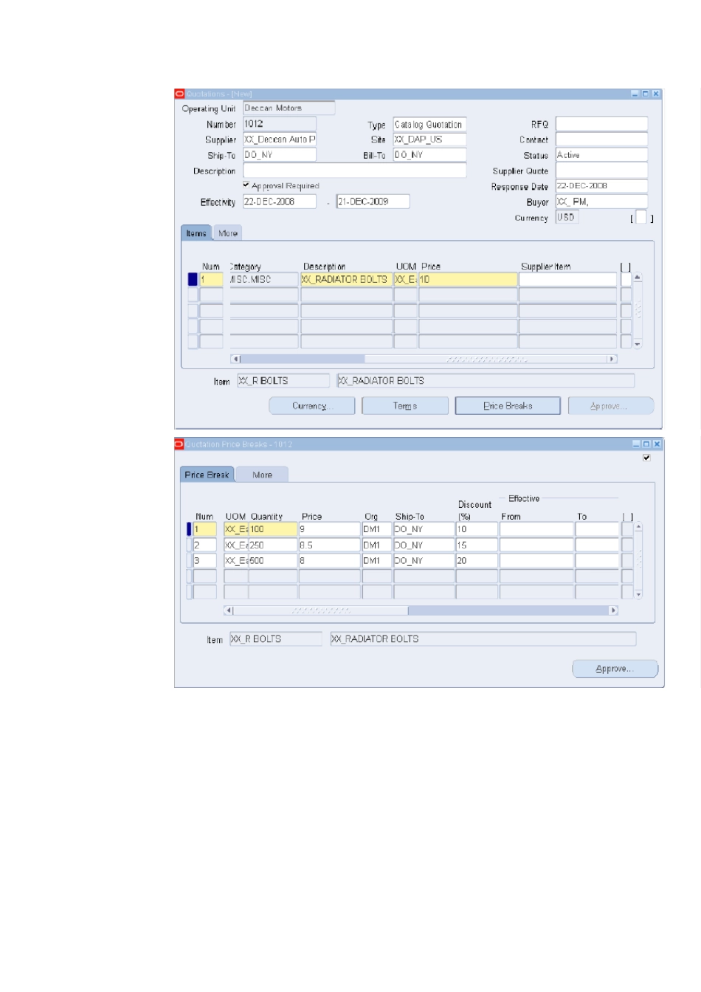Click Item field XX_R BOLTS in Price Breaks window
Viewport: 701px width, 992px height.
click(276, 639)
